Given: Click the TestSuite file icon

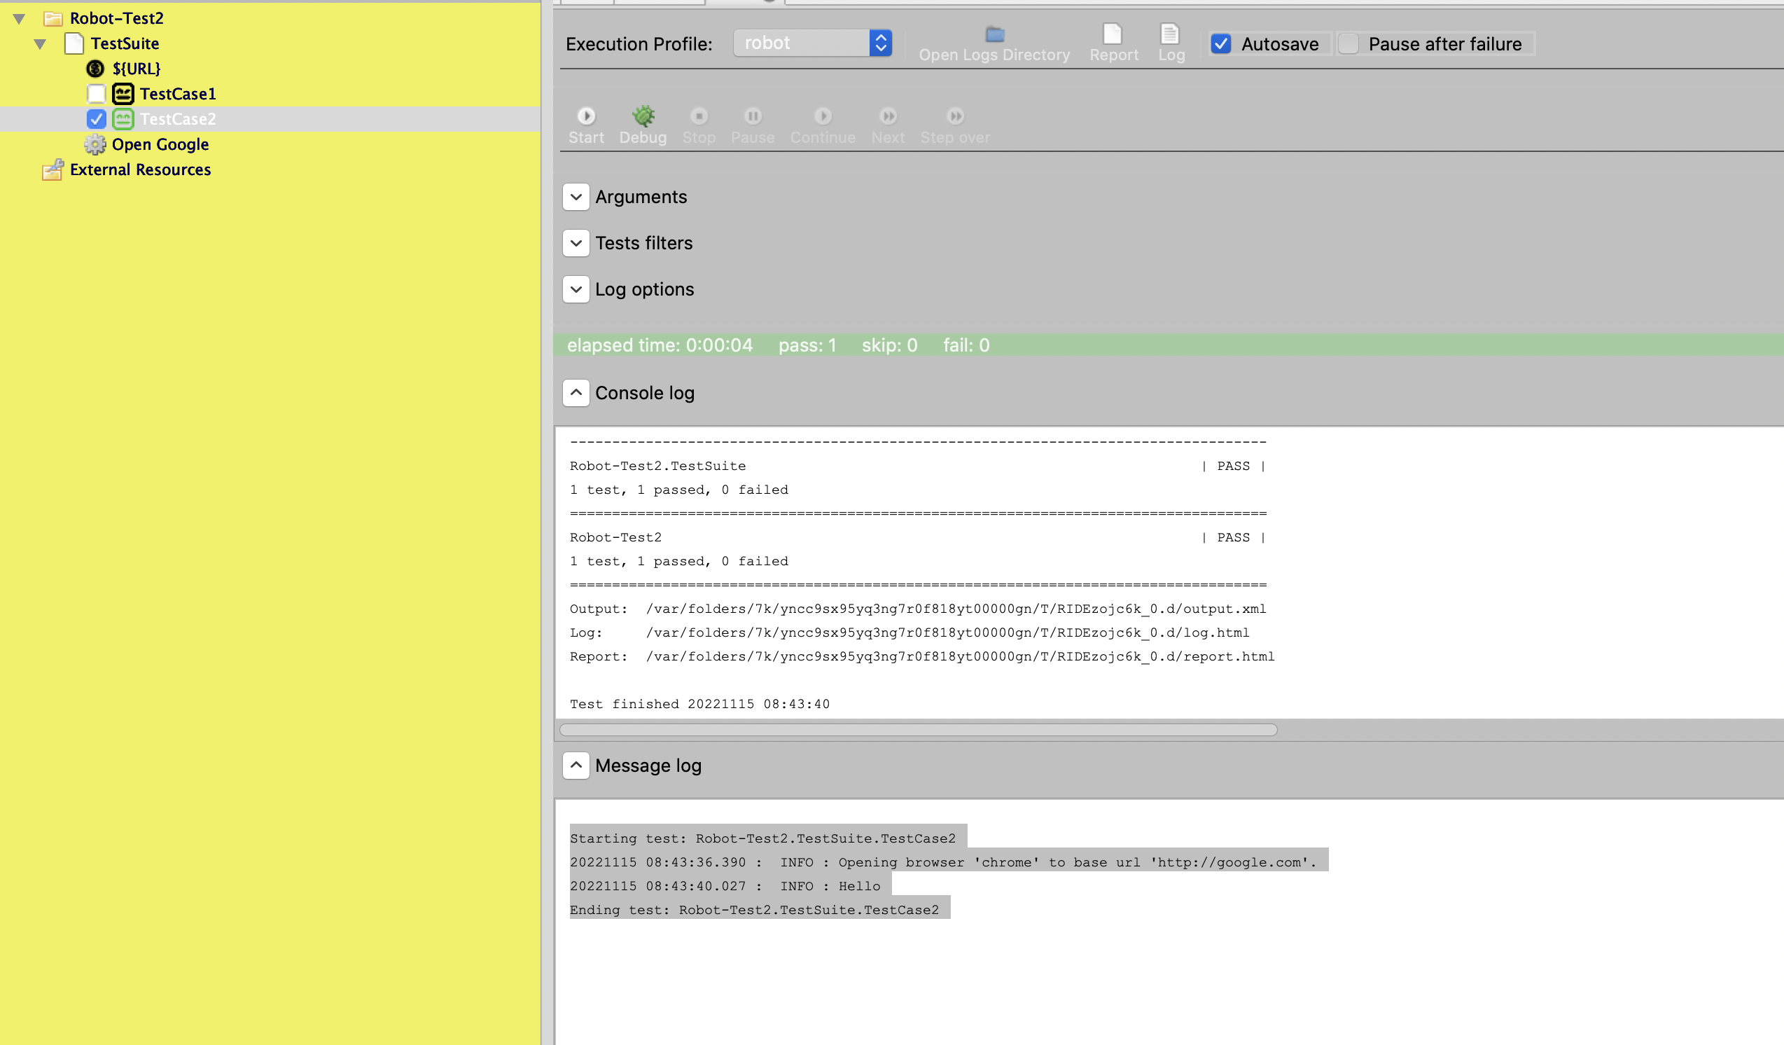Looking at the screenshot, I should [x=74, y=44].
